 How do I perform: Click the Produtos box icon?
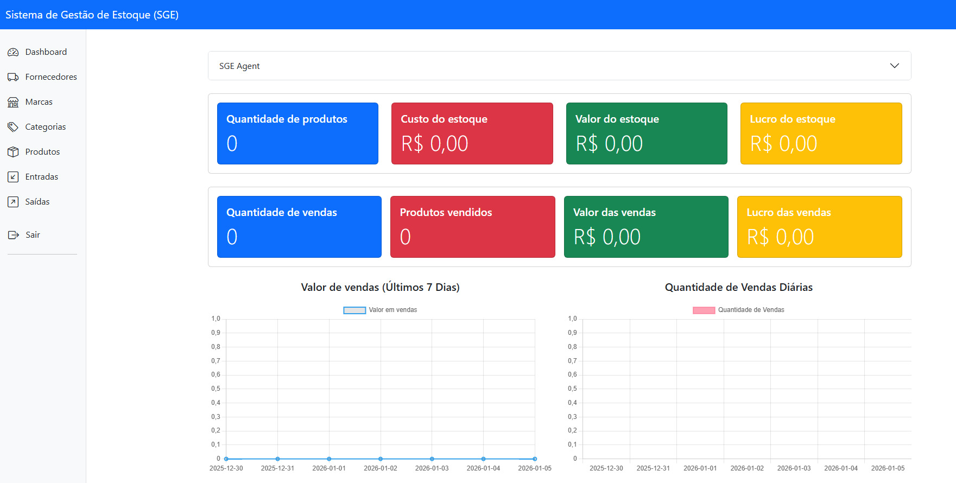[x=13, y=152]
